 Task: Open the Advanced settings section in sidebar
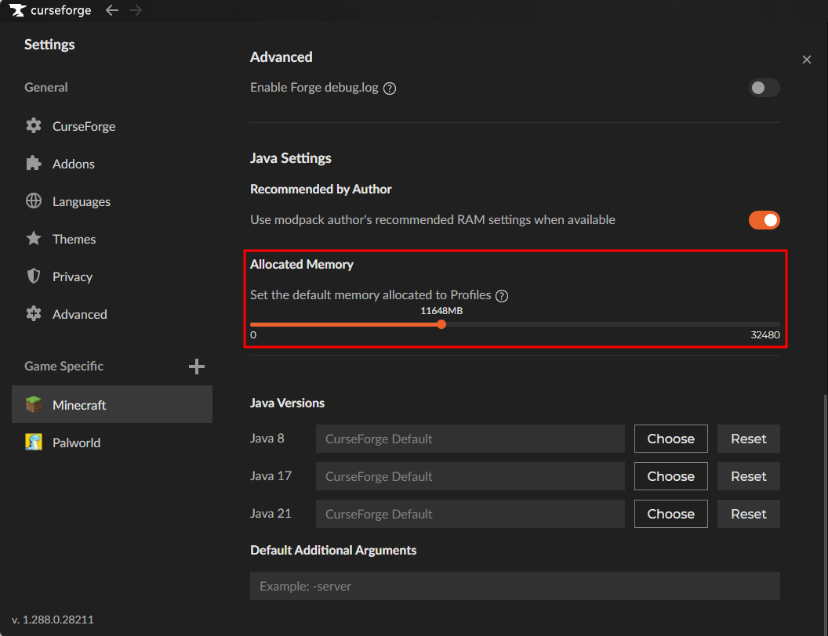(x=112, y=314)
